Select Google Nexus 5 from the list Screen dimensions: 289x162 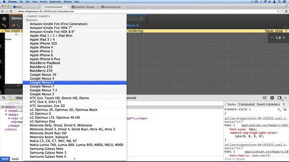coord(75,82)
